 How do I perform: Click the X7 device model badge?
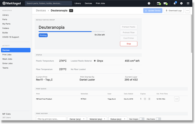click(71, 10)
